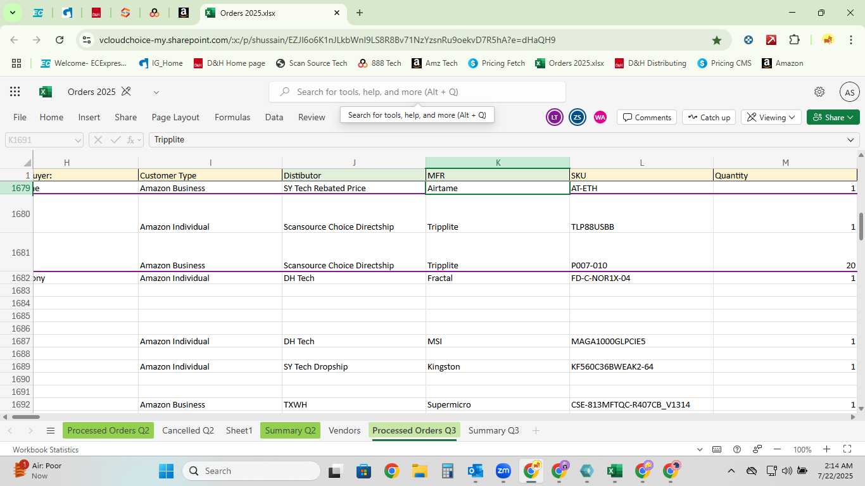Viewport: 865px width, 486px height.
Task: Open the Viewing mode dropdown
Action: tap(771, 117)
